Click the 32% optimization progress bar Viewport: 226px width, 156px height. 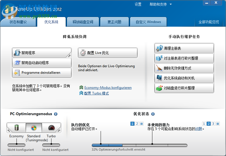tap(140, 145)
